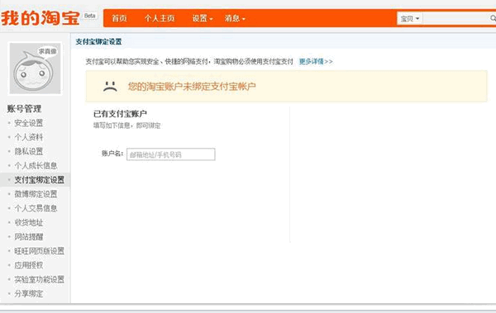The image size is (496, 313).
Task: Expand the 消息 dropdown menu
Action: pos(235,18)
